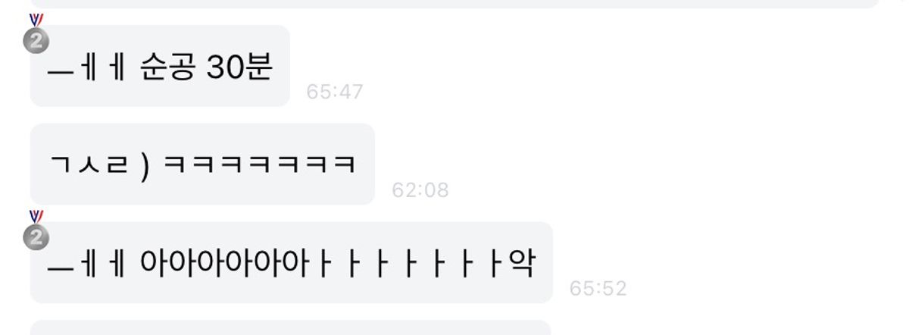Select the ㄱㅅㄹ ) ㅋㅋㅋ message bubble
Viewport: 909px width, 335px height.
coord(202,164)
